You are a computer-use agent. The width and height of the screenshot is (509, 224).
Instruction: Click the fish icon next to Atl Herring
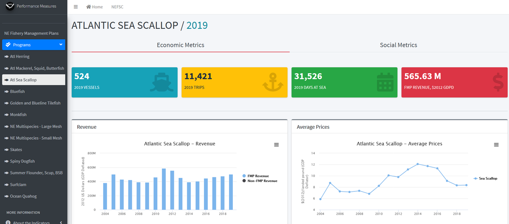click(6, 56)
